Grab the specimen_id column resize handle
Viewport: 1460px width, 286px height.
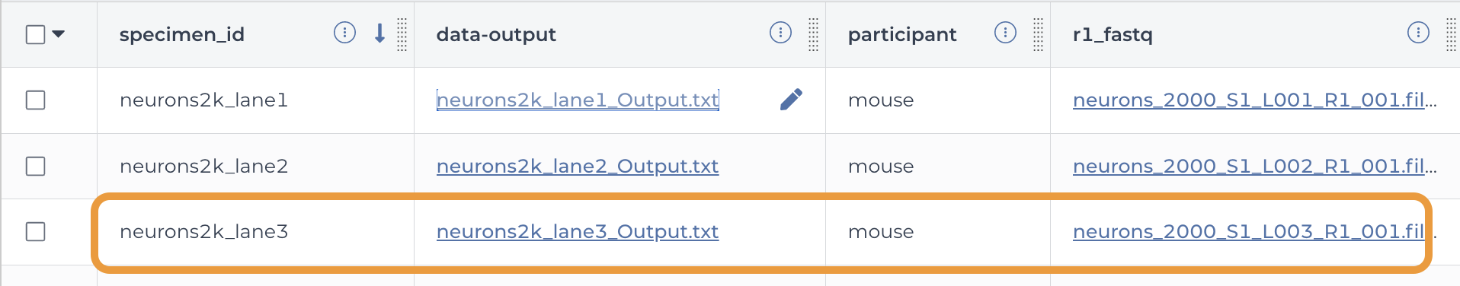click(x=402, y=34)
